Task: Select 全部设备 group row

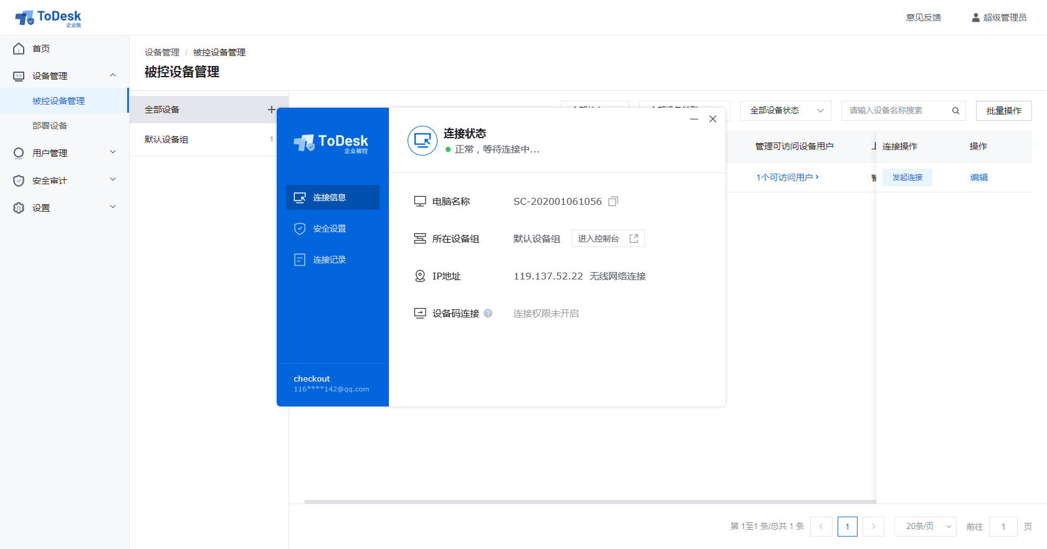Action: point(209,110)
